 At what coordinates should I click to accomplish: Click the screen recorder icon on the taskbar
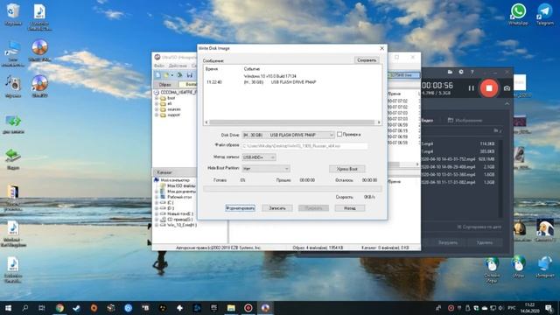pos(248,308)
